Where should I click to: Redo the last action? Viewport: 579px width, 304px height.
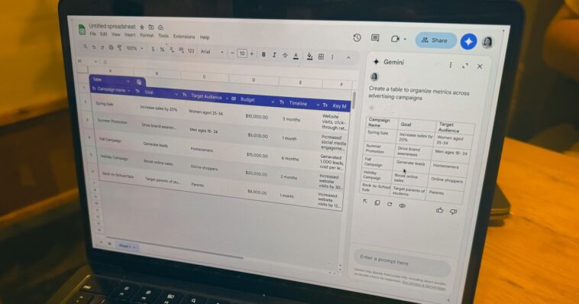click(x=102, y=47)
